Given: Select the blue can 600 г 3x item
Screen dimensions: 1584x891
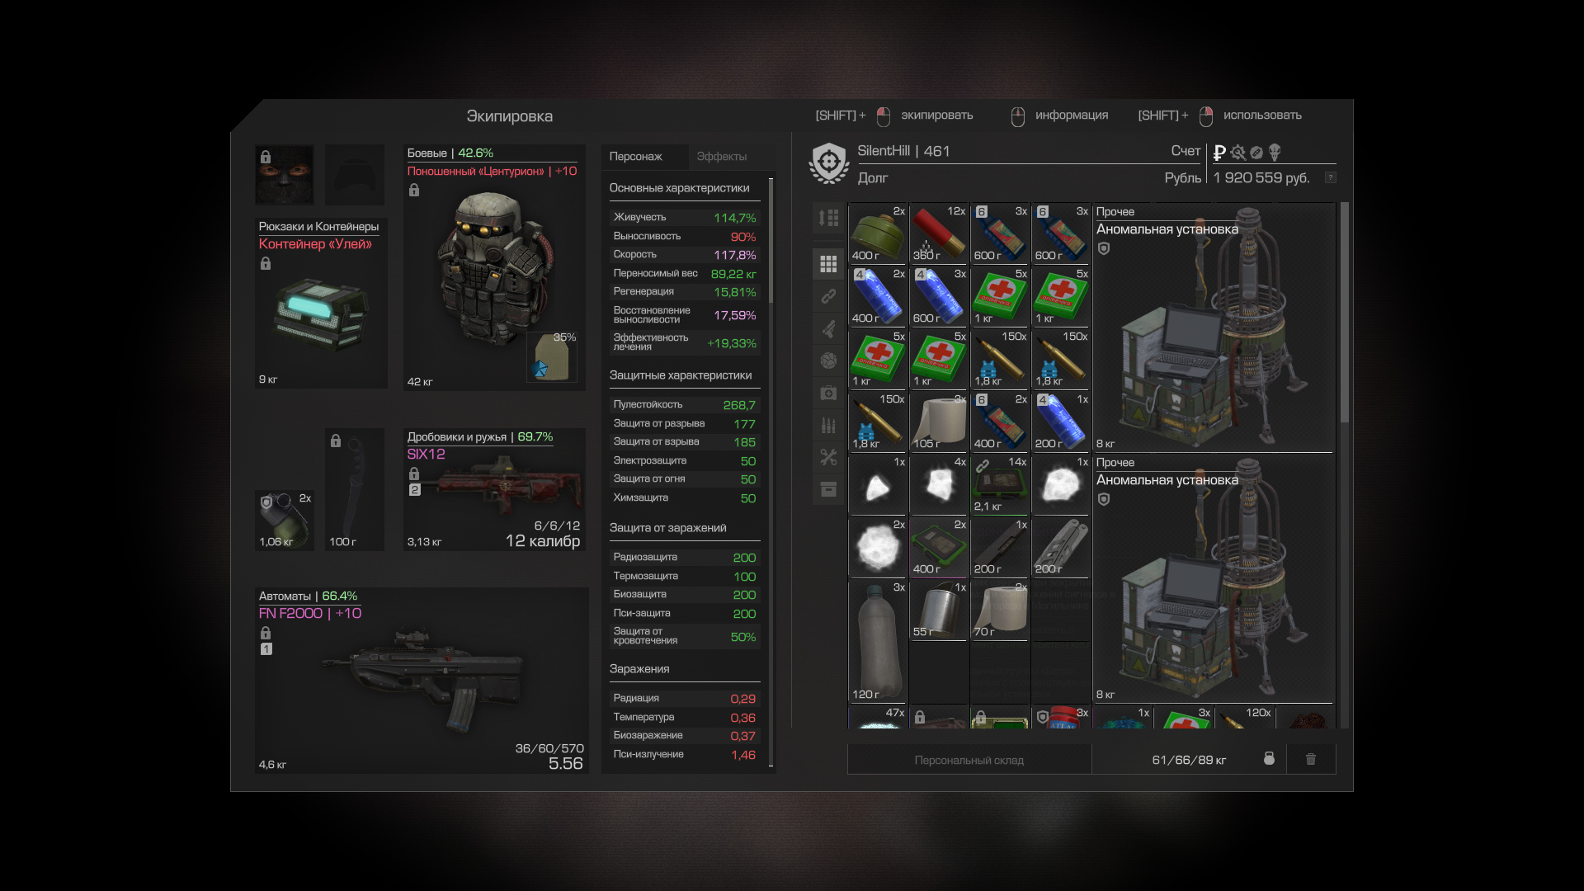Looking at the screenshot, I should click(x=939, y=296).
